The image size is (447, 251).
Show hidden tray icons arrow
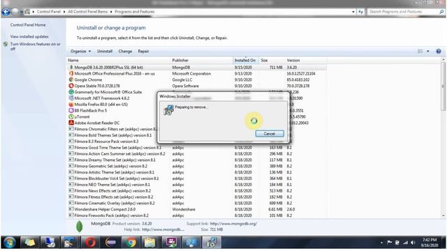tap(381, 243)
